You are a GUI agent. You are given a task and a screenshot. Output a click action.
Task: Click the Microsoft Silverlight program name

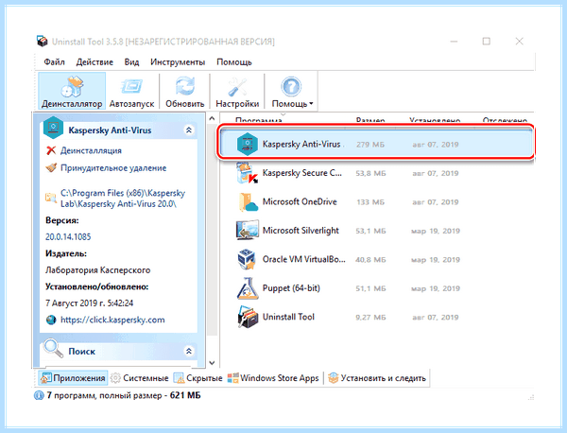point(301,231)
